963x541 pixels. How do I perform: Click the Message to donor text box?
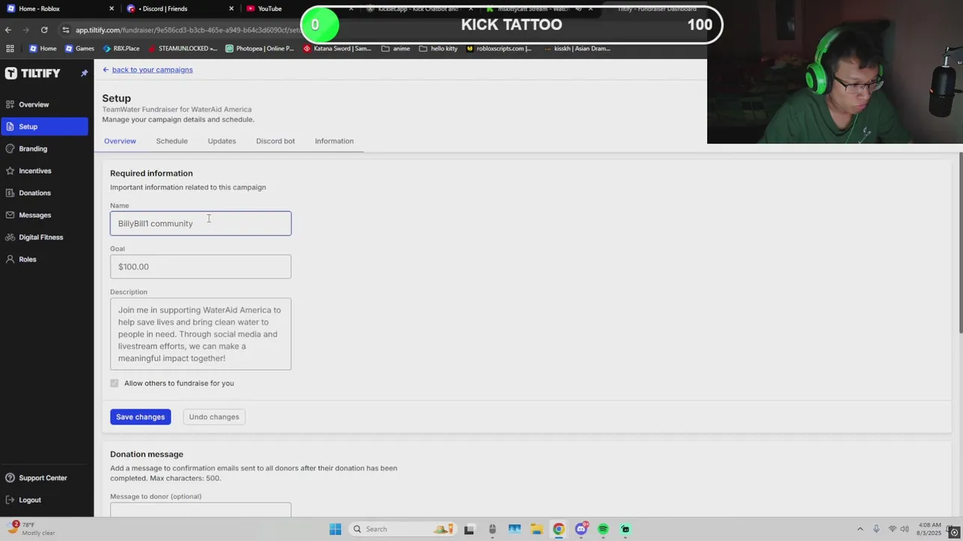[x=200, y=509]
